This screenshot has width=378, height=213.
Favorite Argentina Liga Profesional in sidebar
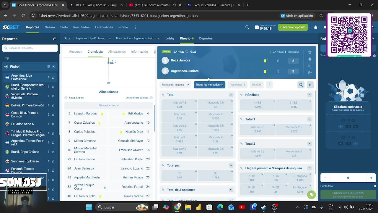53,78
